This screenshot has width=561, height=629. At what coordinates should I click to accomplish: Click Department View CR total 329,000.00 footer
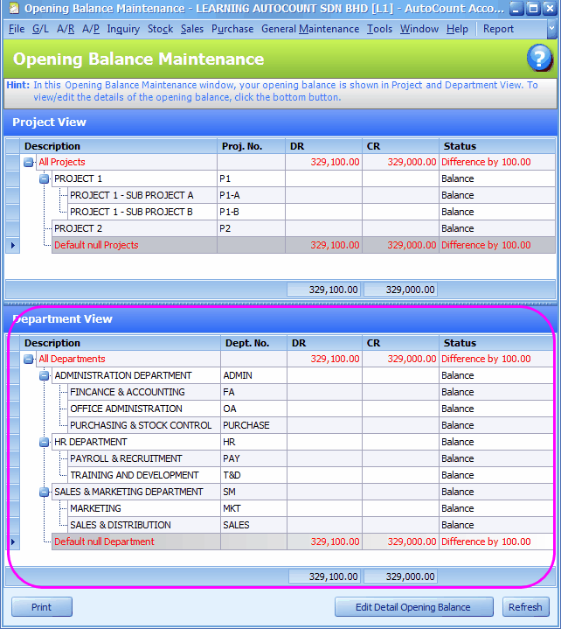[x=401, y=577]
